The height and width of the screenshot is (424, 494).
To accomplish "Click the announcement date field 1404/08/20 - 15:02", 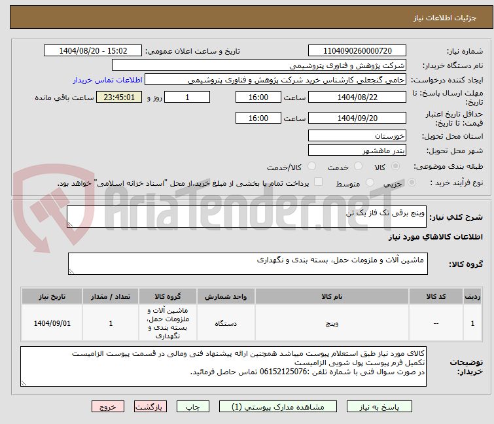I will click(x=93, y=51).
